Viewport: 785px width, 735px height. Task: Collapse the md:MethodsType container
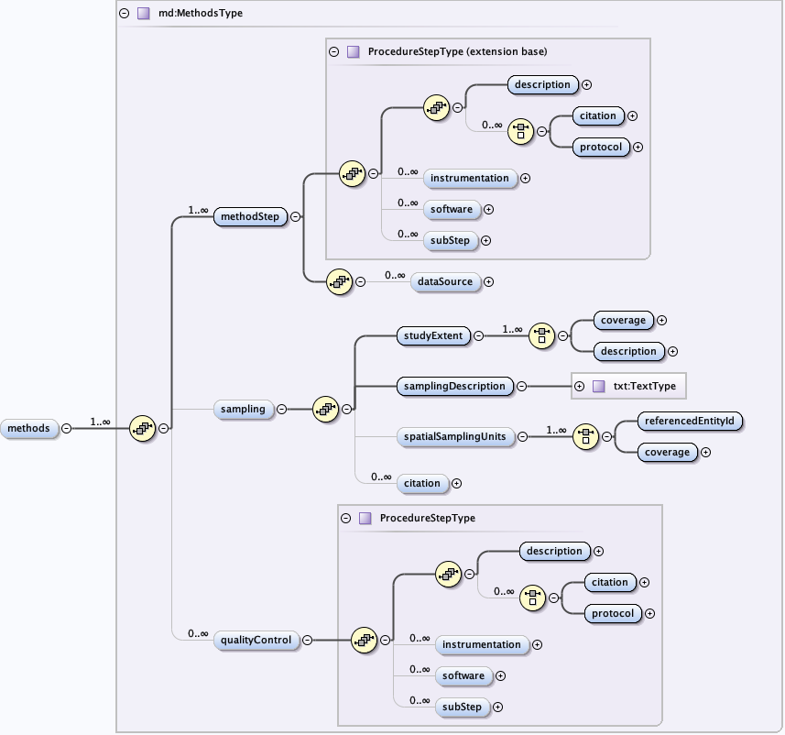[125, 14]
